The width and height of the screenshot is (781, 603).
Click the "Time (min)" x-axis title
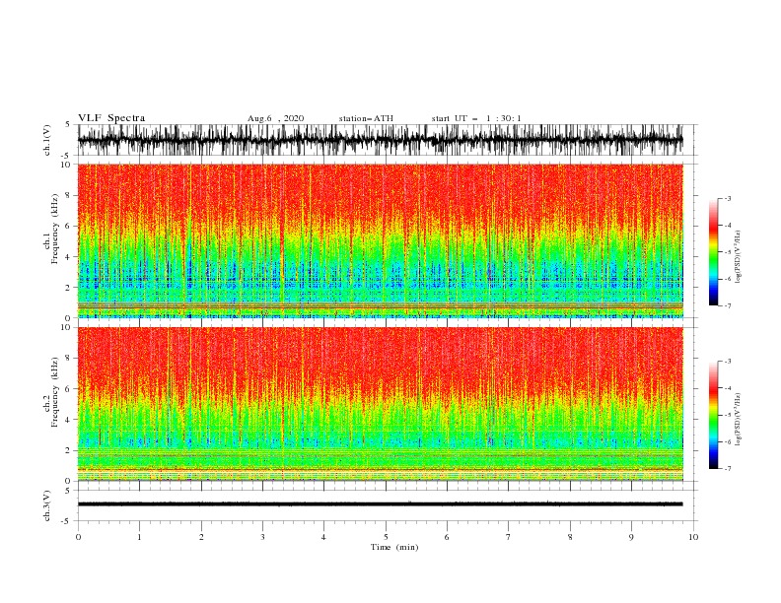[x=394, y=547]
